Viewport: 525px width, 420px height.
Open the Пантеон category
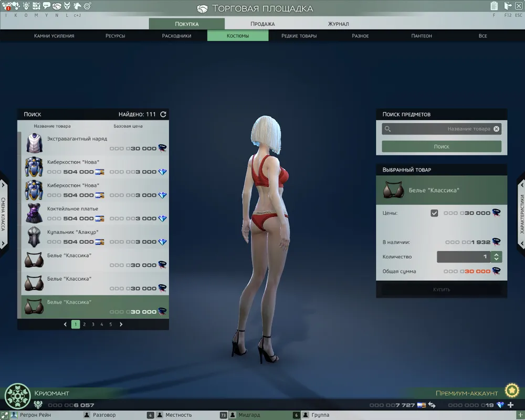[x=422, y=36]
